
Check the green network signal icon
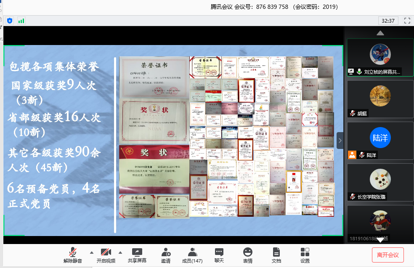21,20
